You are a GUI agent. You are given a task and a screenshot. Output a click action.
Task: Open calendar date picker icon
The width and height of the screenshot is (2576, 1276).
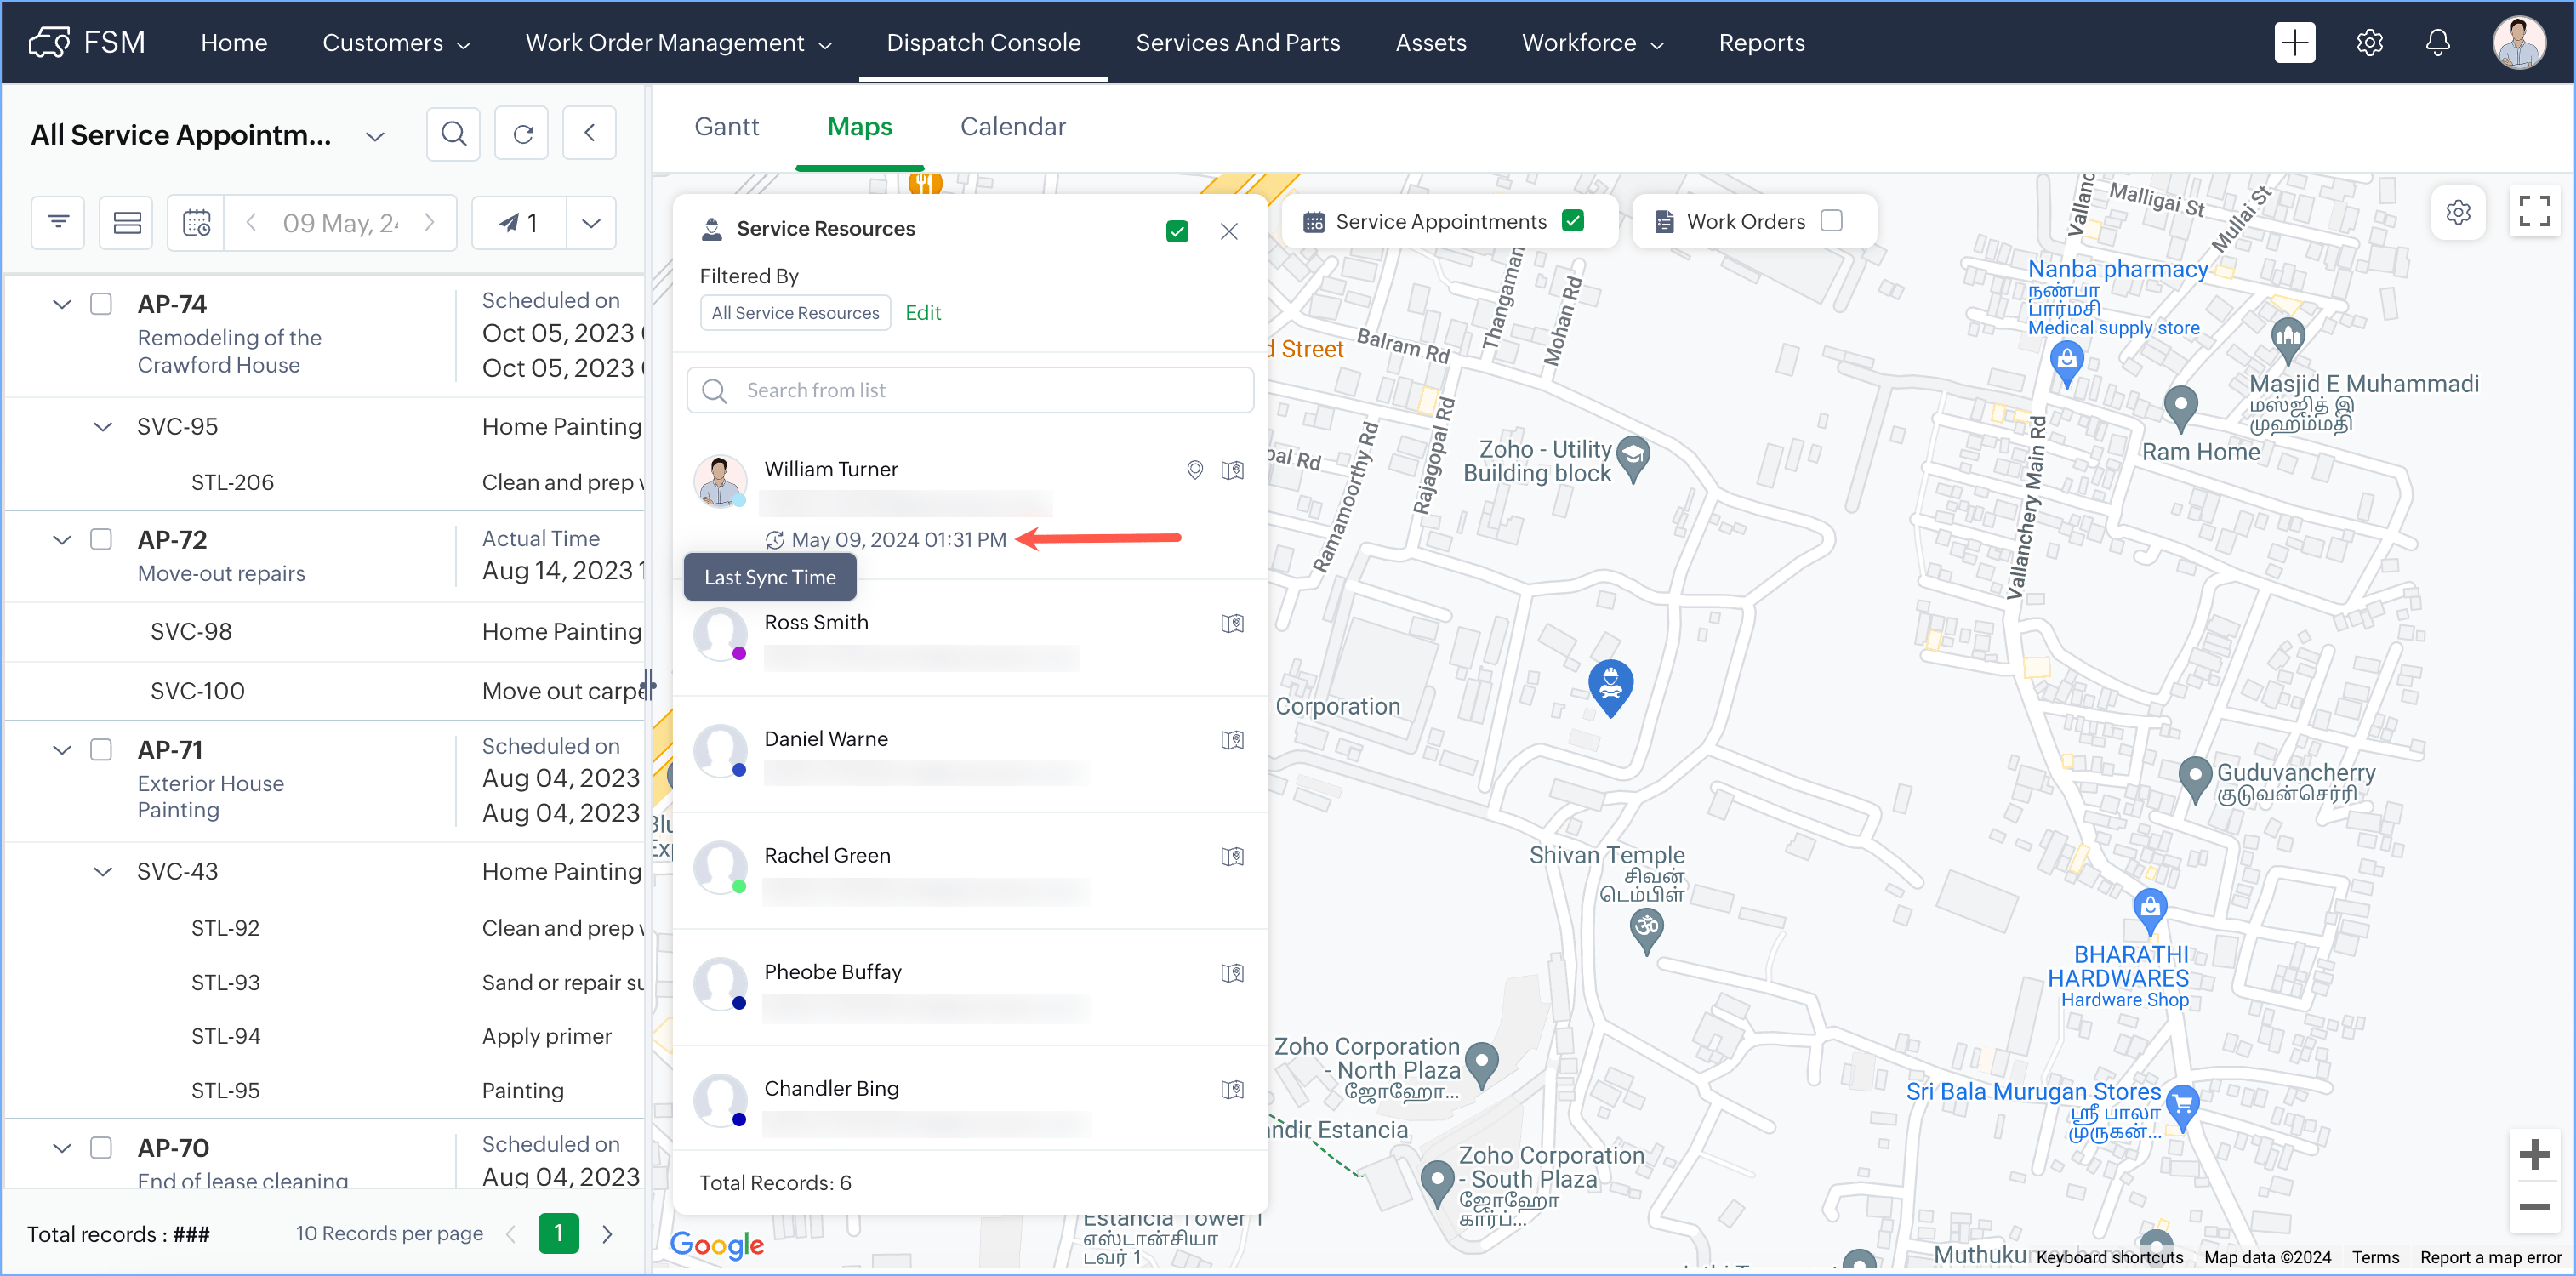click(x=196, y=222)
